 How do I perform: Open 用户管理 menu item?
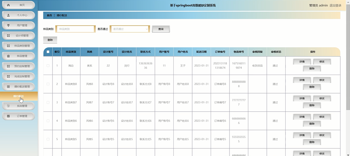[18, 25]
